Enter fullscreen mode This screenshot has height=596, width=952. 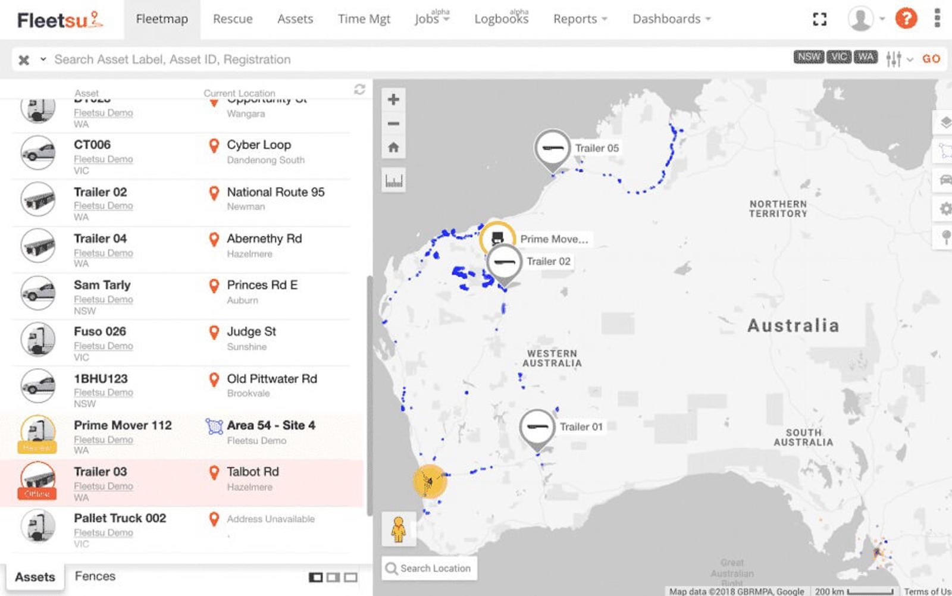point(819,19)
